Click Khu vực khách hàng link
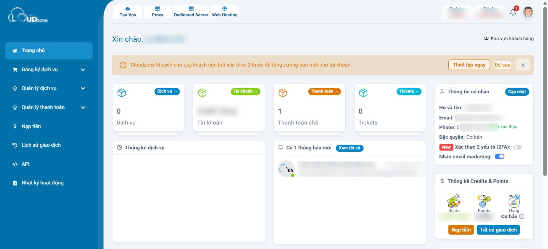This screenshot has width=548, height=249. click(x=509, y=39)
